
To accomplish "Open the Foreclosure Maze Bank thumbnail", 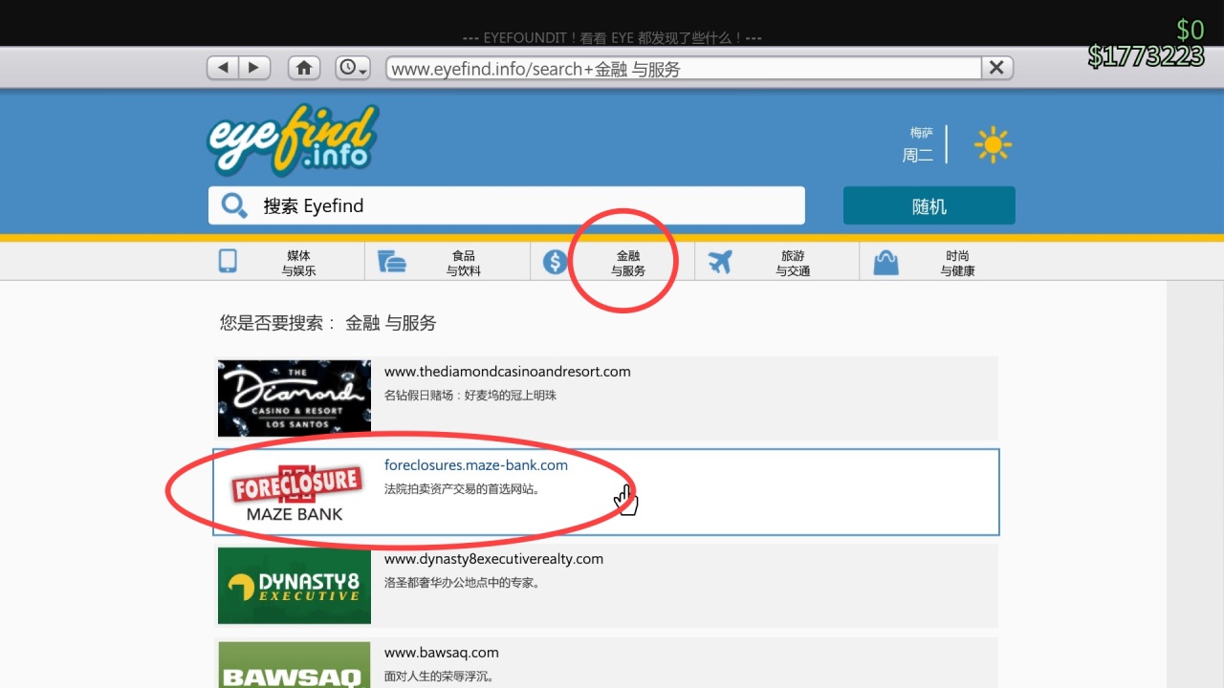I will (x=295, y=492).
